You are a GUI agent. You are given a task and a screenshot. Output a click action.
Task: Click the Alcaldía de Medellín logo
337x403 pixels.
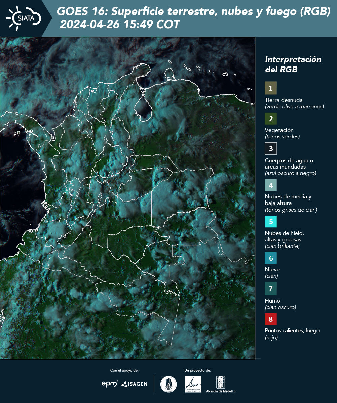pyautogui.click(x=220, y=384)
